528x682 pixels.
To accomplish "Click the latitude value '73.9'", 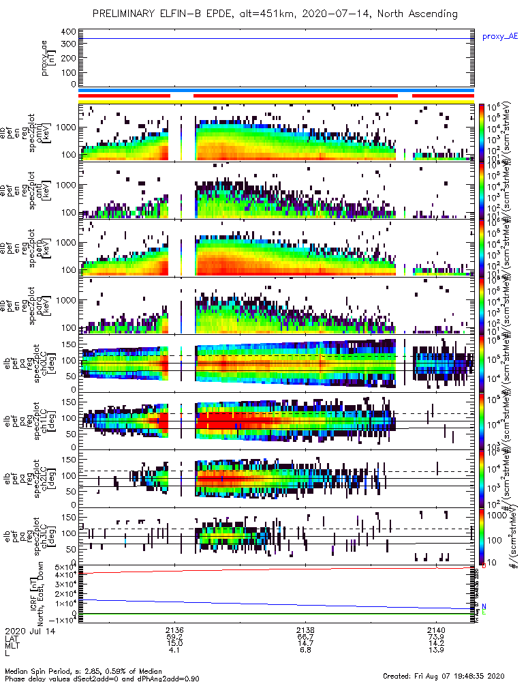I will pyautogui.click(x=436, y=637).
